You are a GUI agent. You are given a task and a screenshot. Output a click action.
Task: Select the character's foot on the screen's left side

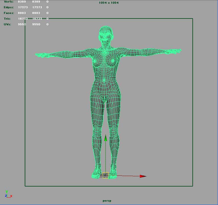(96, 173)
